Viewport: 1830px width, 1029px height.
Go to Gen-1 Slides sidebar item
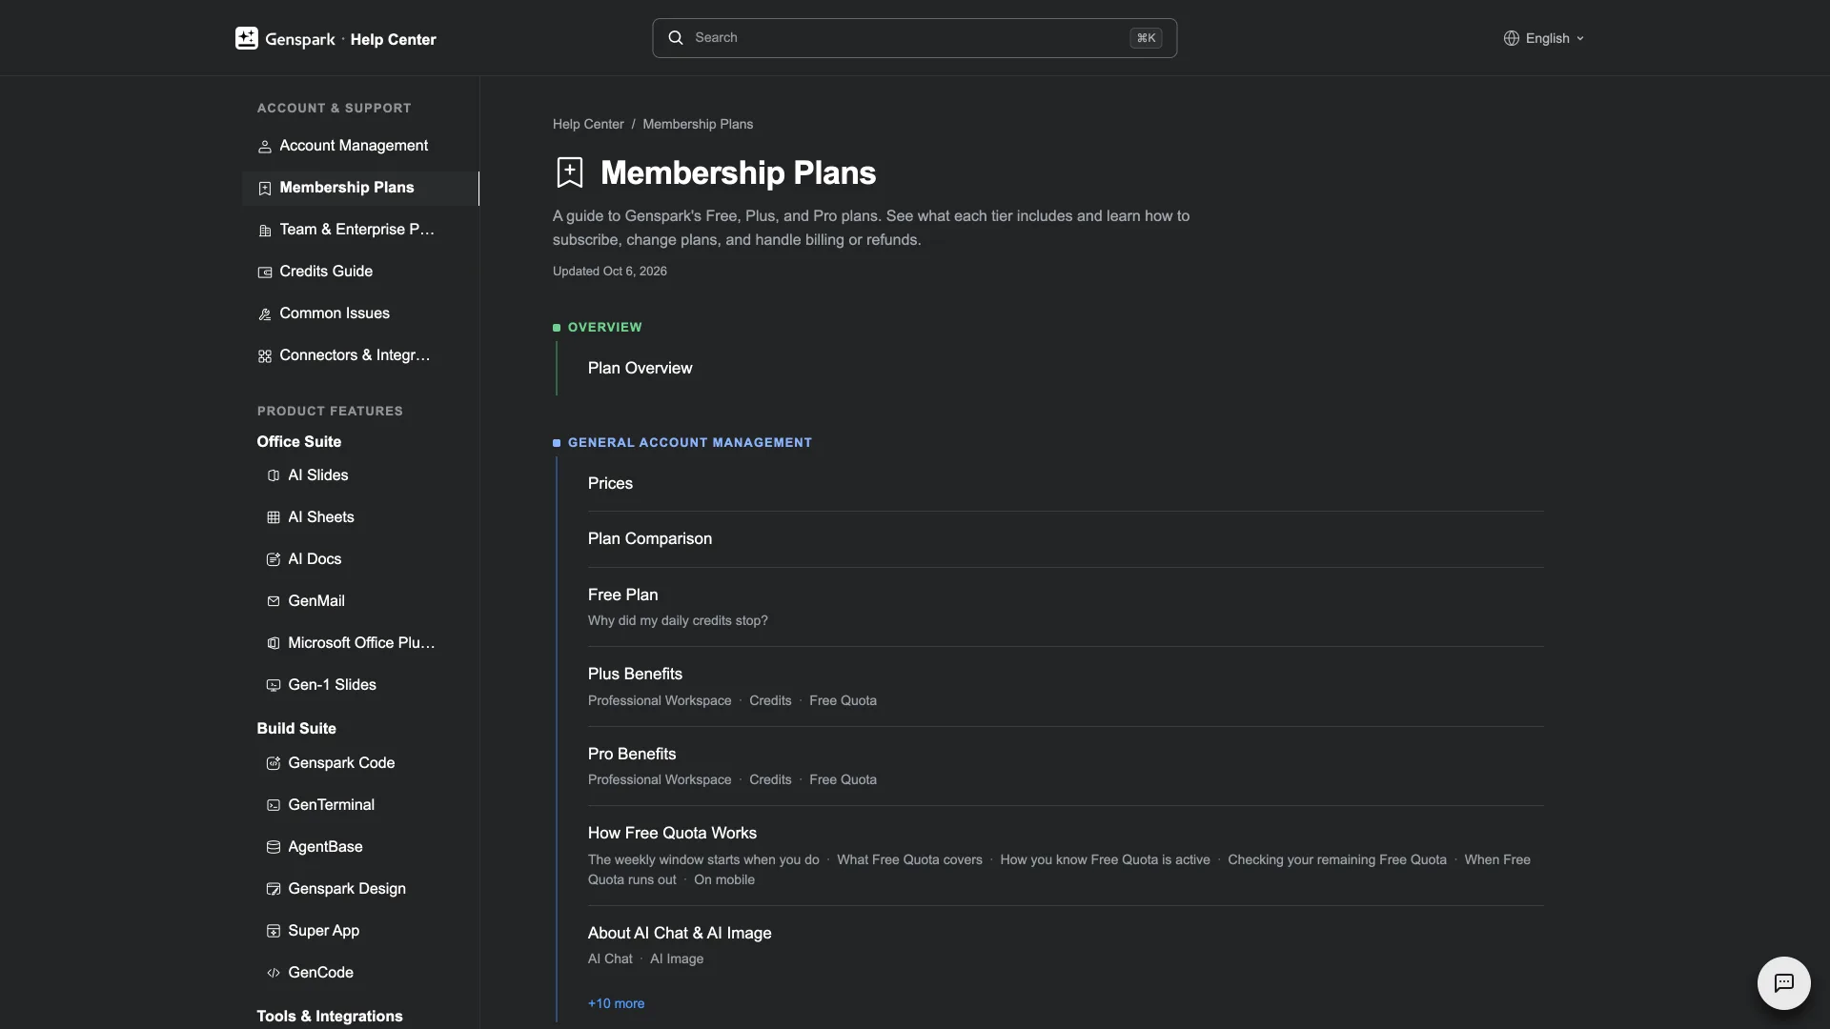[332, 685]
